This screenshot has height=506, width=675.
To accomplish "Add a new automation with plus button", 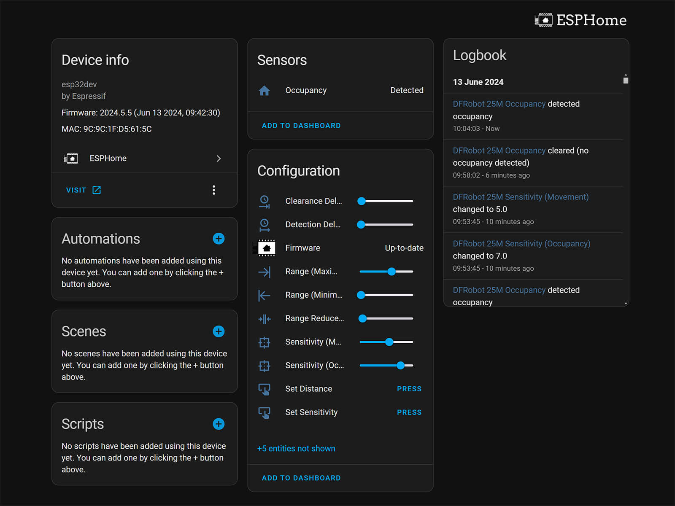I will pyautogui.click(x=219, y=239).
